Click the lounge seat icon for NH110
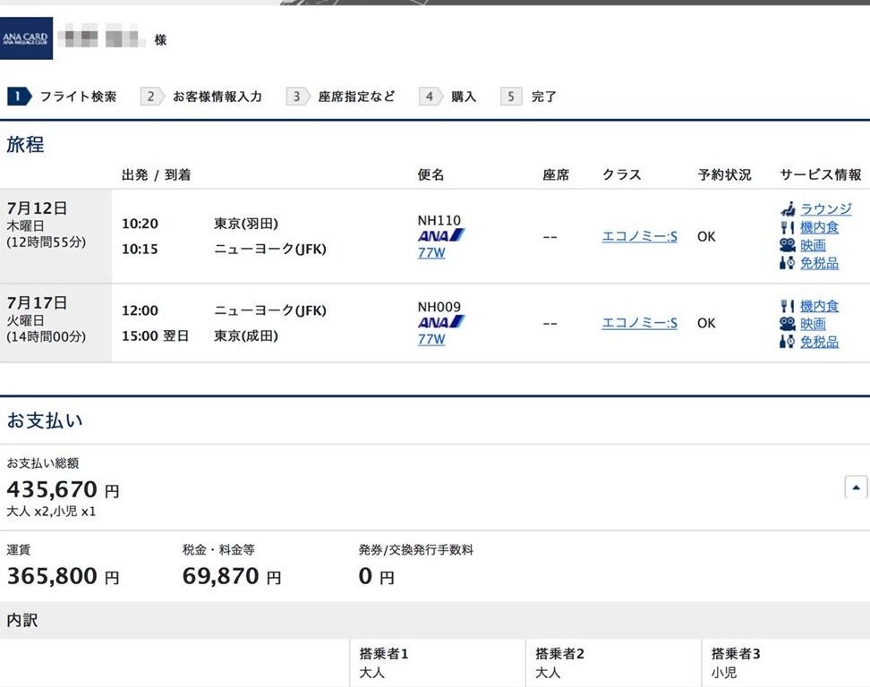 (x=788, y=209)
